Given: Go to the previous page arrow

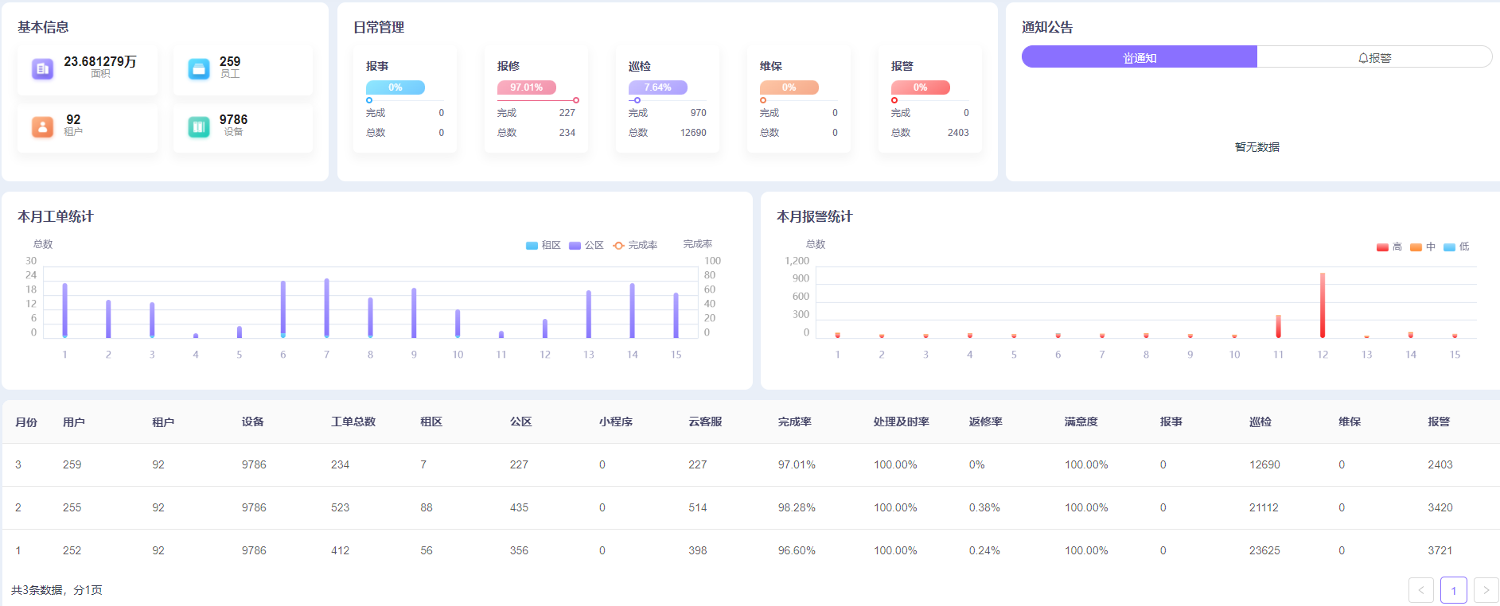Looking at the screenshot, I should click(x=1421, y=590).
